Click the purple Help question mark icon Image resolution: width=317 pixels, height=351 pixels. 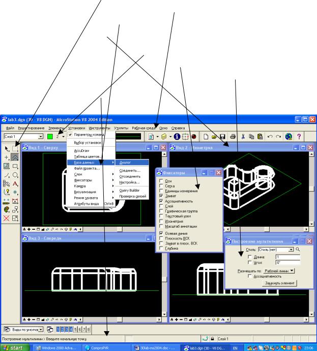pos(299,137)
